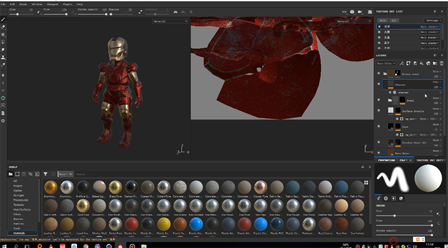Select the Clone stamp tool
The image size is (448, 248).
click(x=4, y=57)
